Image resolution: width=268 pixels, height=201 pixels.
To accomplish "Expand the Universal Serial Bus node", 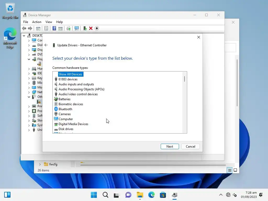I will pyautogui.click(x=29, y=130).
